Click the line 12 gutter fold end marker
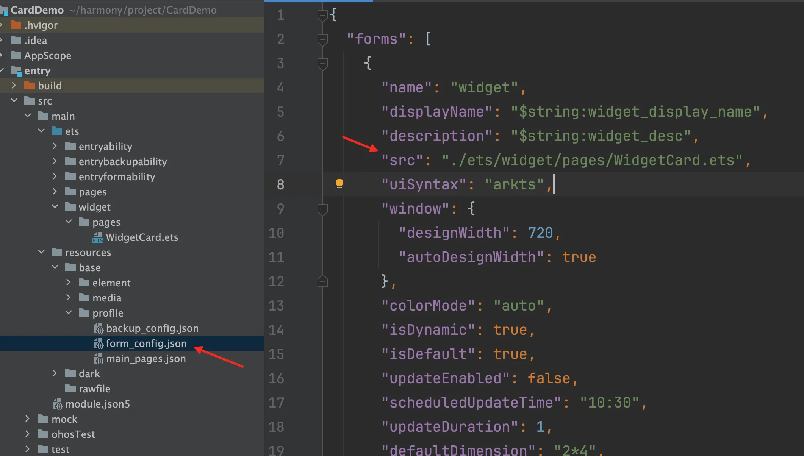 click(x=322, y=281)
